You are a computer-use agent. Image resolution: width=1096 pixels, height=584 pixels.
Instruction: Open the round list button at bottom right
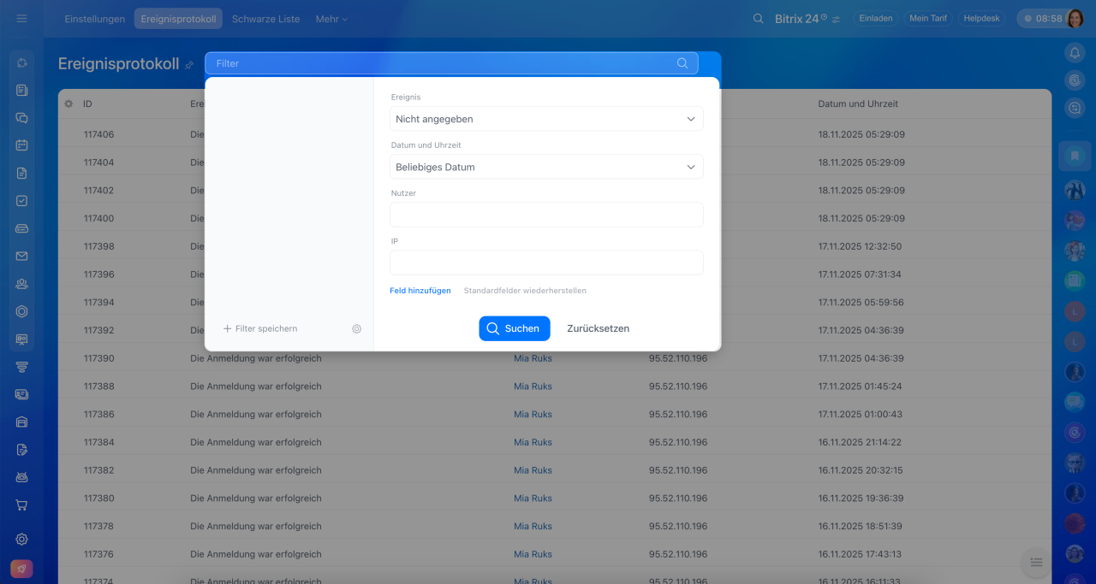pyautogui.click(x=1036, y=562)
